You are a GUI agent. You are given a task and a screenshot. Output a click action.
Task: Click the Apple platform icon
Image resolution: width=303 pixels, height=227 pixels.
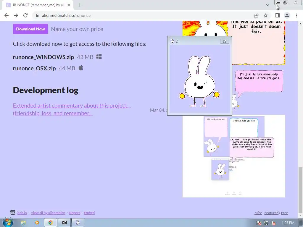(81, 68)
